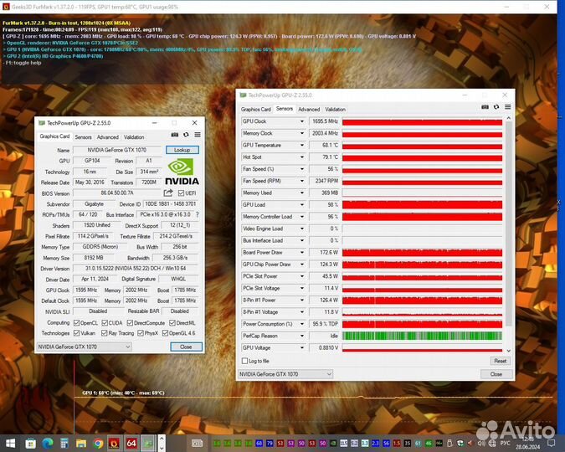
Task: Toggle the OpenCL checkbox
Action: click(76, 322)
